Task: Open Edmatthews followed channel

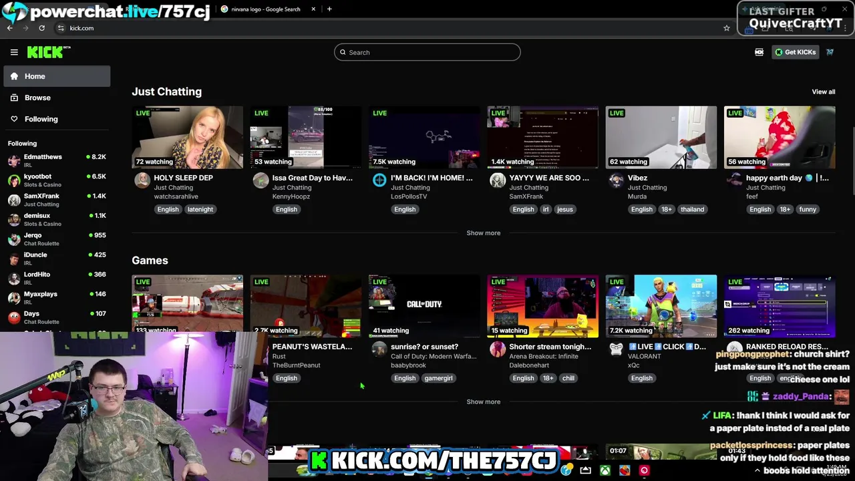Action: click(x=57, y=160)
